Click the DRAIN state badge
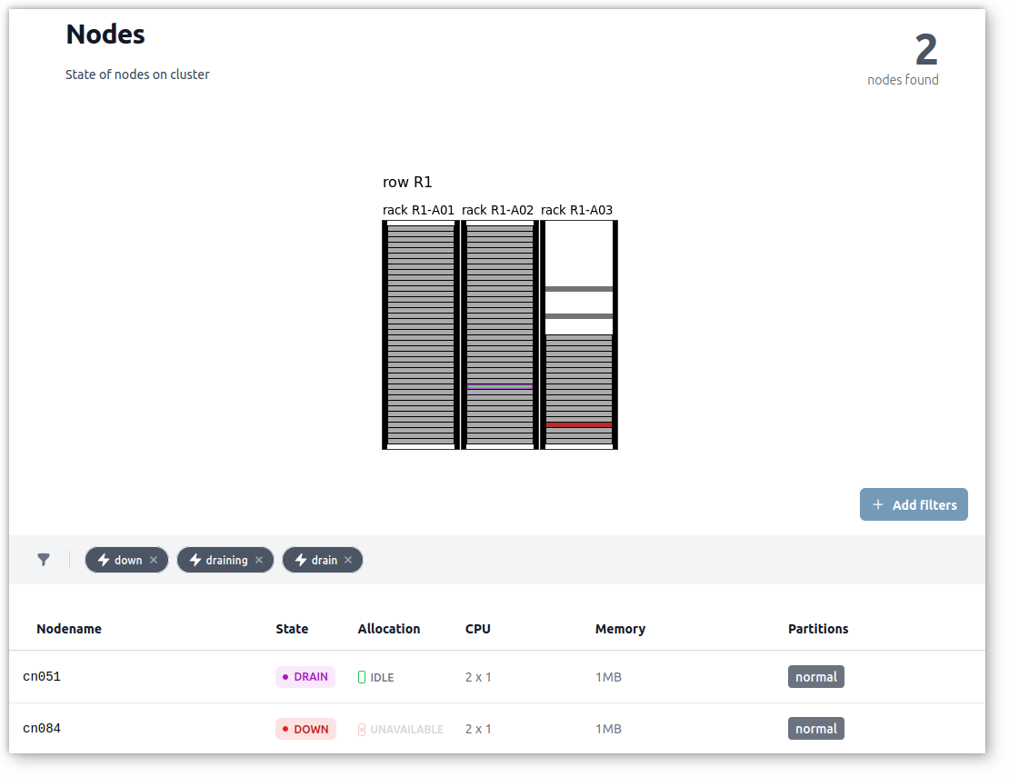Image resolution: width=1009 pixels, height=777 pixels. (305, 677)
